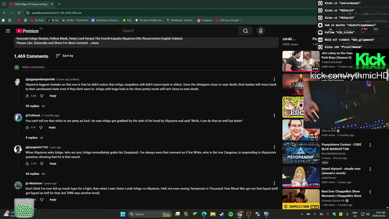Close the Ichigo VS Ulquiorra tab
389x219 pixels.
[52, 4]
